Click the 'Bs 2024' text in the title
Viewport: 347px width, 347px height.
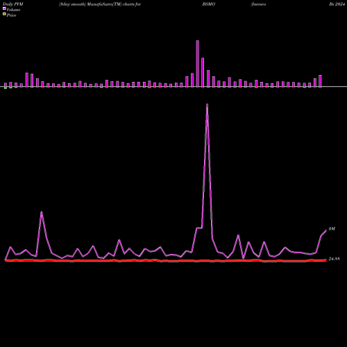[x=337, y=4]
